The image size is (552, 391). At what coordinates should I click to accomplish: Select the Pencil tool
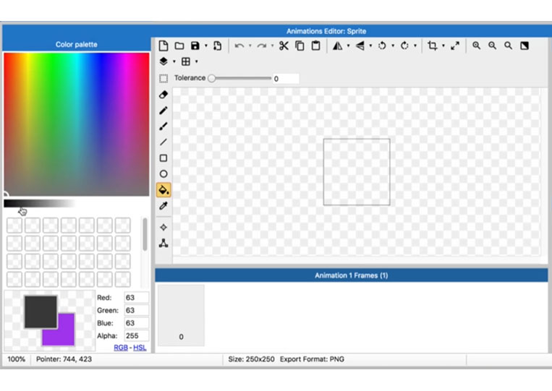pyautogui.click(x=164, y=111)
